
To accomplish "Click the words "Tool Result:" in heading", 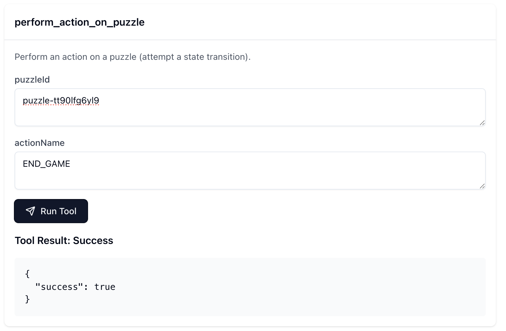I will pyautogui.click(x=42, y=240).
